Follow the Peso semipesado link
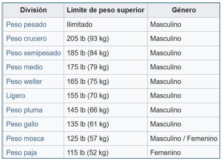 34,53
